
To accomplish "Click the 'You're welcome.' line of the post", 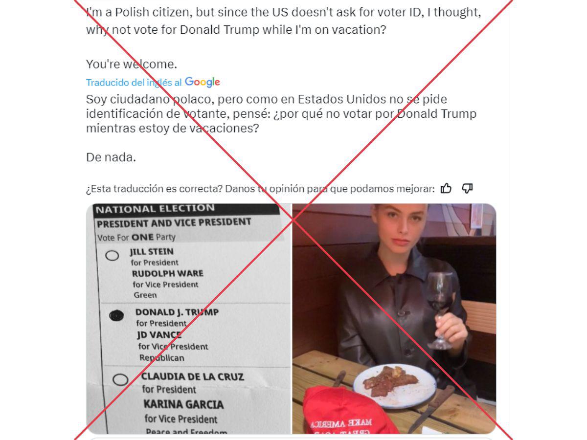I will 132,64.
